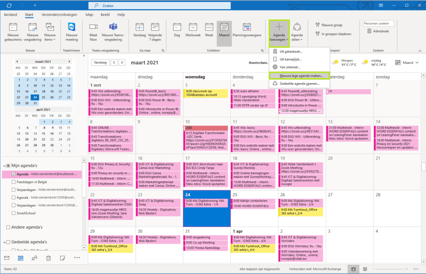Collapse the Gedeelde agenda's group
This screenshot has height=274, width=426.
tap(4, 242)
